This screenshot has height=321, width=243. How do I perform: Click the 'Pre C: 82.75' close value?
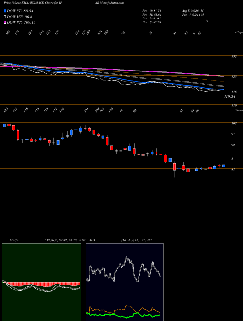(152, 22)
